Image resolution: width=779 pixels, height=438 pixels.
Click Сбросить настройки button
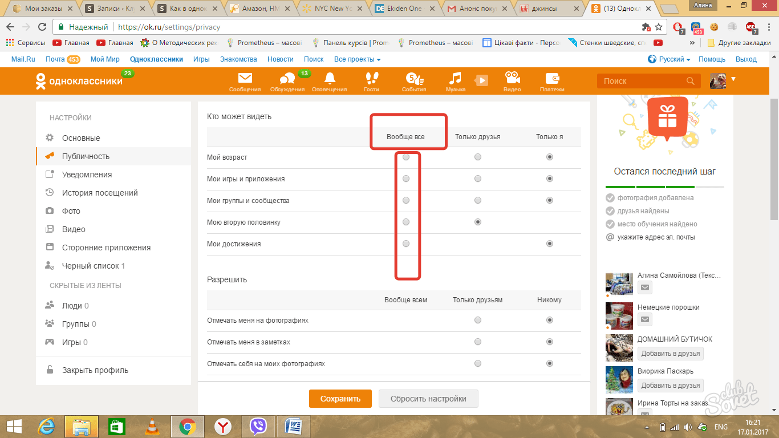(x=428, y=399)
